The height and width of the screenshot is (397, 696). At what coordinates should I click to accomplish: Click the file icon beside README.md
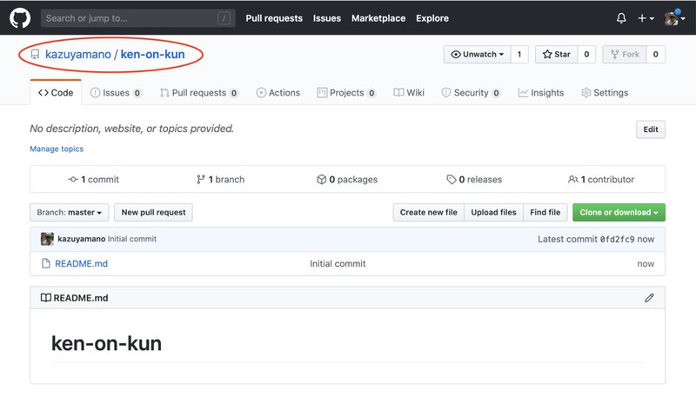(46, 263)
